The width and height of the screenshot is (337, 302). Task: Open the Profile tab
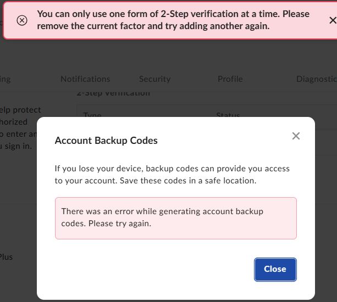tap(230, 79)
